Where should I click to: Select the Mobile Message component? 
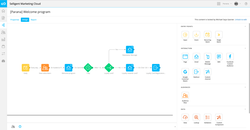click(x=208, y=57)
